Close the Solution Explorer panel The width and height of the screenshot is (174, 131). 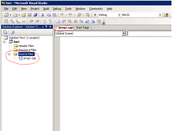(x=50, y=27)
